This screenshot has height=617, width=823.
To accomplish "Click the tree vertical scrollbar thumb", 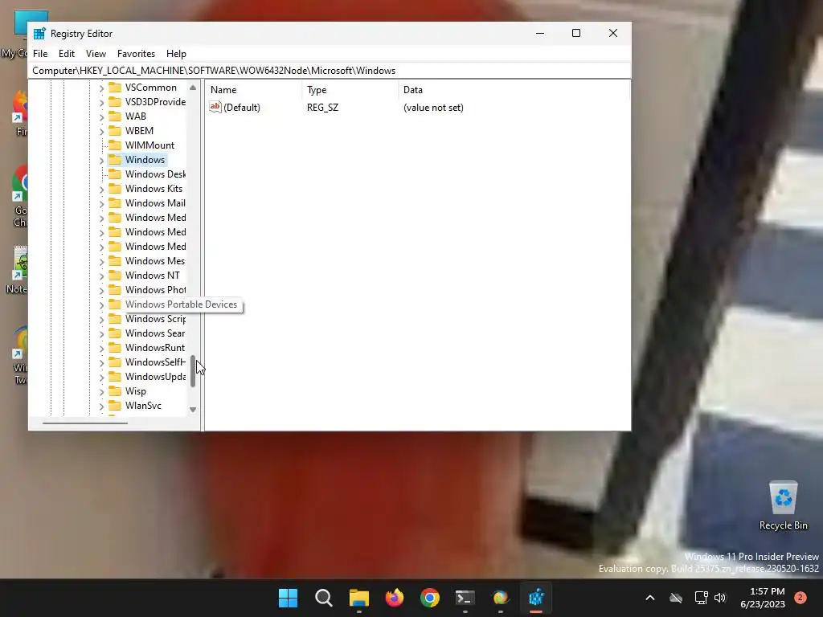I will click(x=193, y=371).
